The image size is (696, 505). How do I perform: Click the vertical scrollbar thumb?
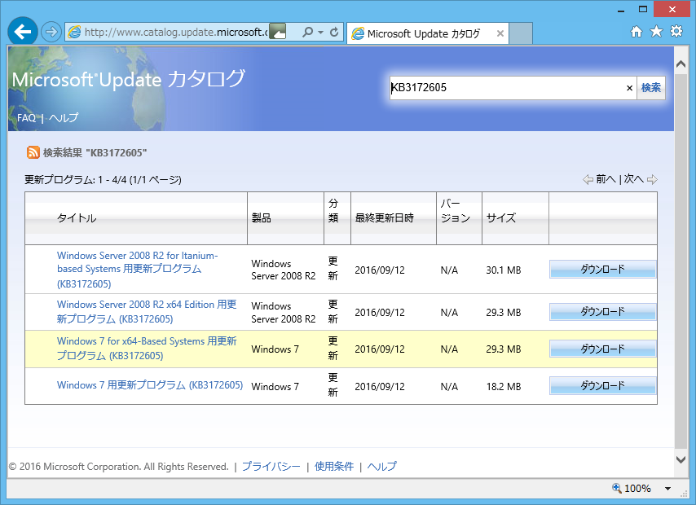point(681,261)
